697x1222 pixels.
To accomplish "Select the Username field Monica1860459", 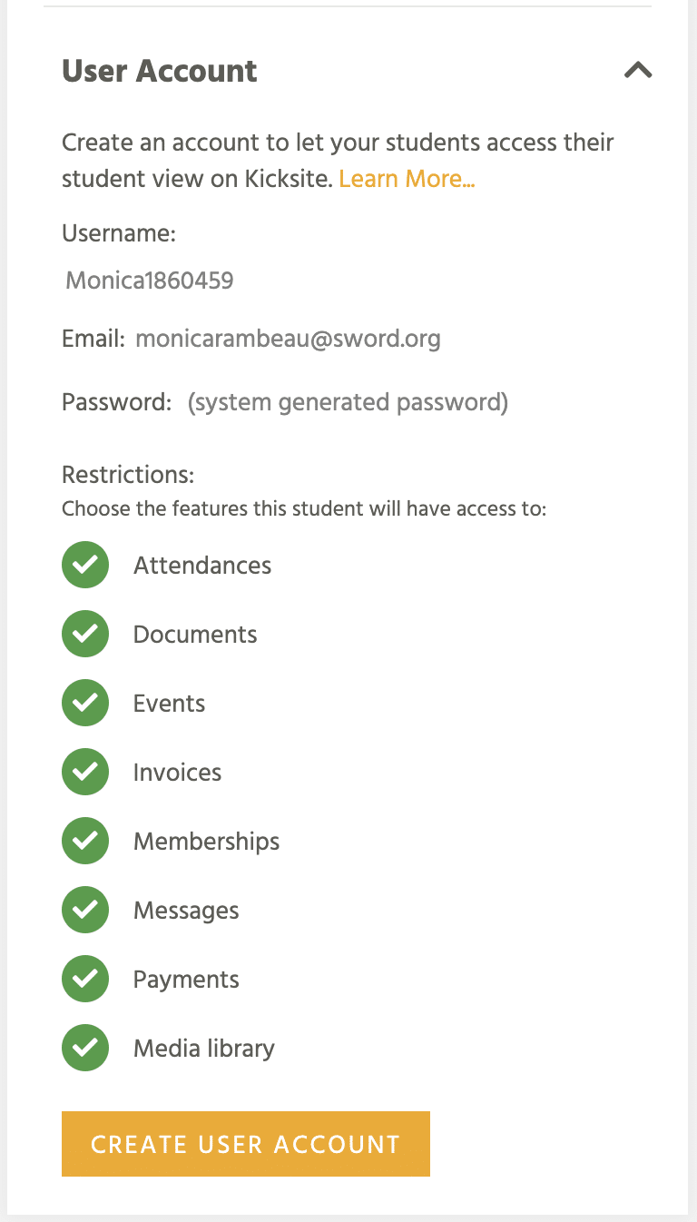I will point(150,281).
